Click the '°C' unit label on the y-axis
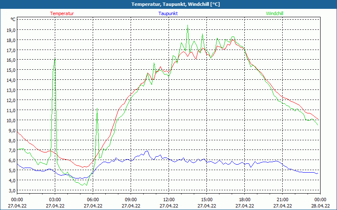Viewport: 337px width, 210px height. [x=13, y=19]
